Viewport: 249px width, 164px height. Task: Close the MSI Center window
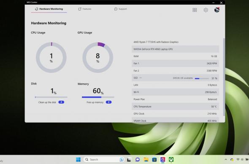point(221,3)
